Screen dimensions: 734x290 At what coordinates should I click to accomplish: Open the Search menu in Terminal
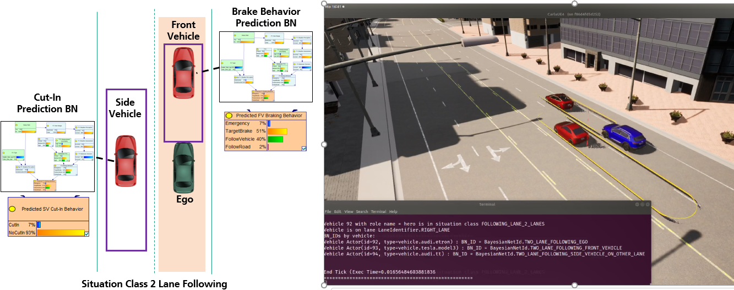(362, 211)
